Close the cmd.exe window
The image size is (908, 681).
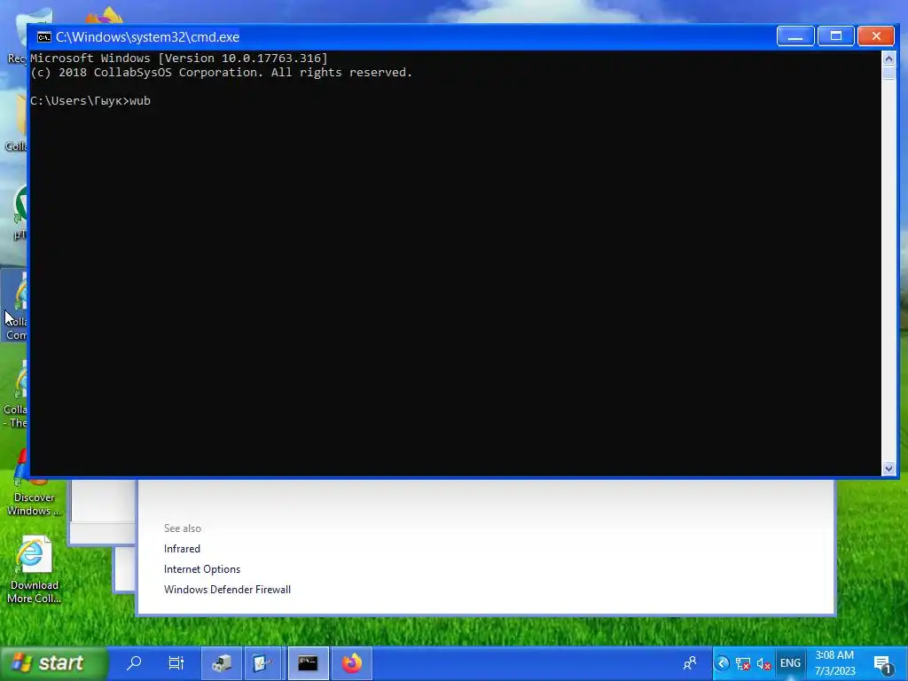(876, 36)
